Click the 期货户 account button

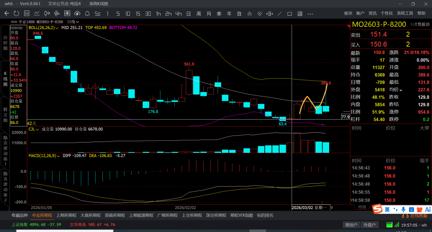[351, 225]
